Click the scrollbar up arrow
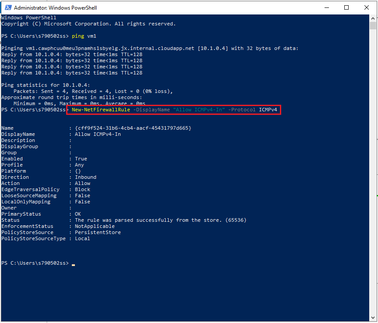Viewport: 378px width, 323px height. 373,18
